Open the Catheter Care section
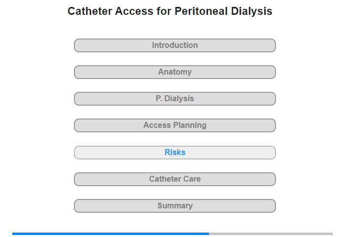345x237 pixels. coord(174,179)
